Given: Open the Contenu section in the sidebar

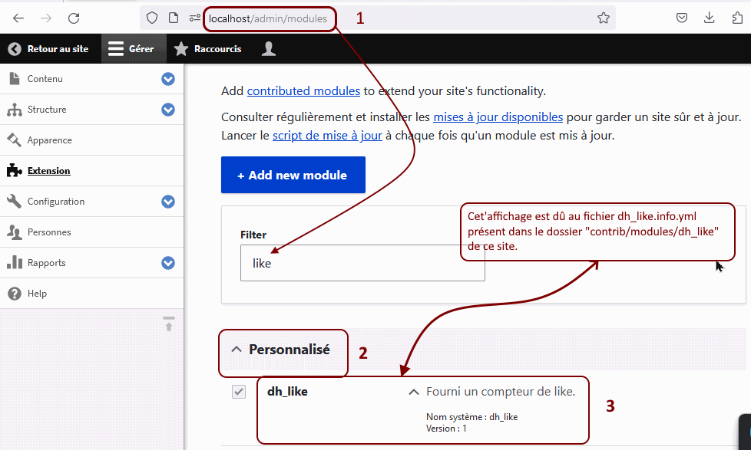Looking at the screenshot, I should coord(46,78).
